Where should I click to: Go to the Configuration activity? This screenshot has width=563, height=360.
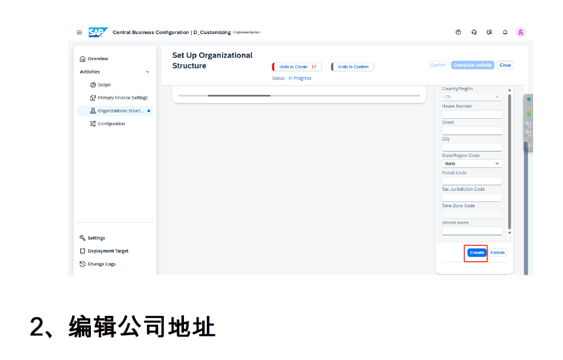click(111, 124)
